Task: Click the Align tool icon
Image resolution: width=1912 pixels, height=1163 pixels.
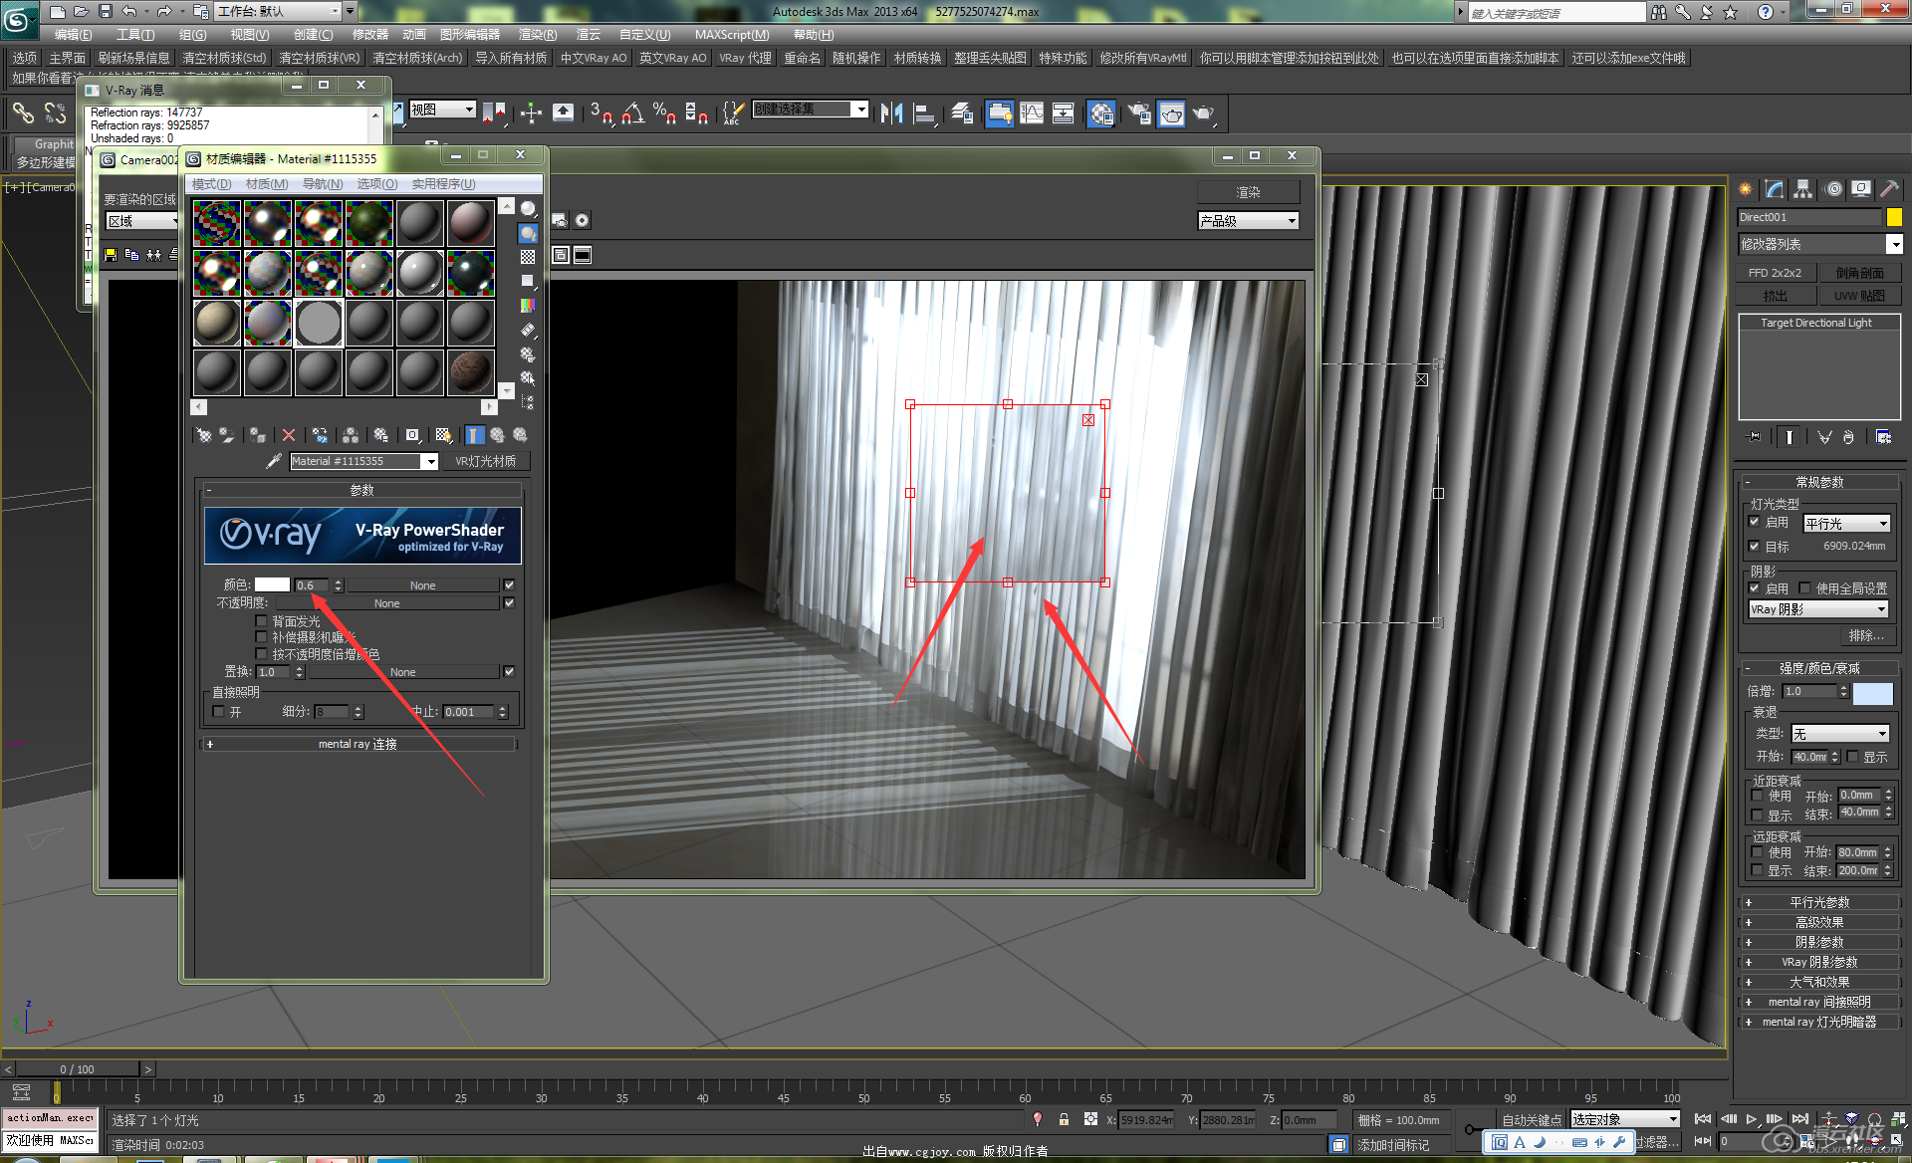Action: pos(924,114)
